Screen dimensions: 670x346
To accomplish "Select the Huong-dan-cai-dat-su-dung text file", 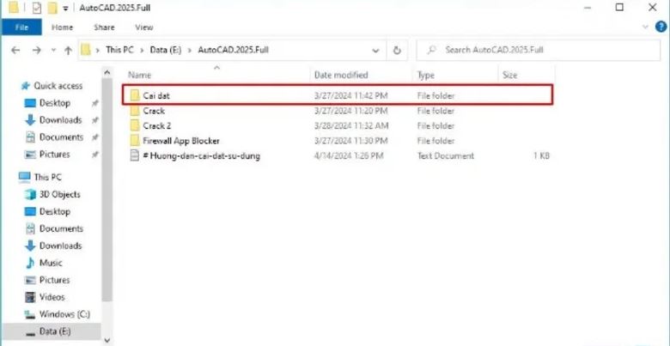I will (x=201, y=156).
